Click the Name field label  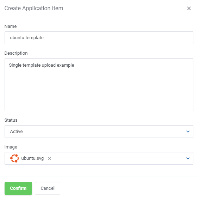[x=11, y=26]
